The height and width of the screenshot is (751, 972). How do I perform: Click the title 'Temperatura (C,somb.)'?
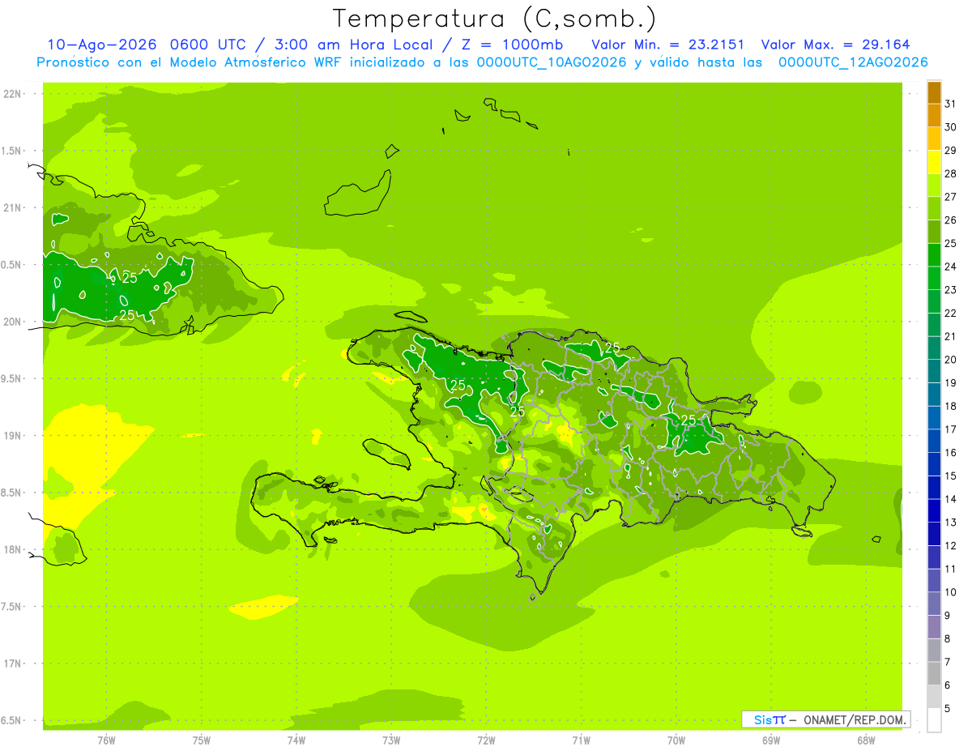point(495,19)
